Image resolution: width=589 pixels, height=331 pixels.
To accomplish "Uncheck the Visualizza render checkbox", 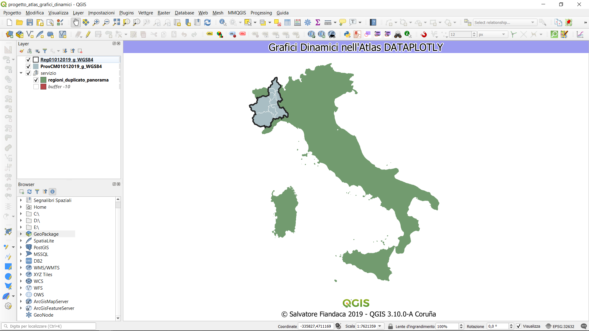I will 518,326.
